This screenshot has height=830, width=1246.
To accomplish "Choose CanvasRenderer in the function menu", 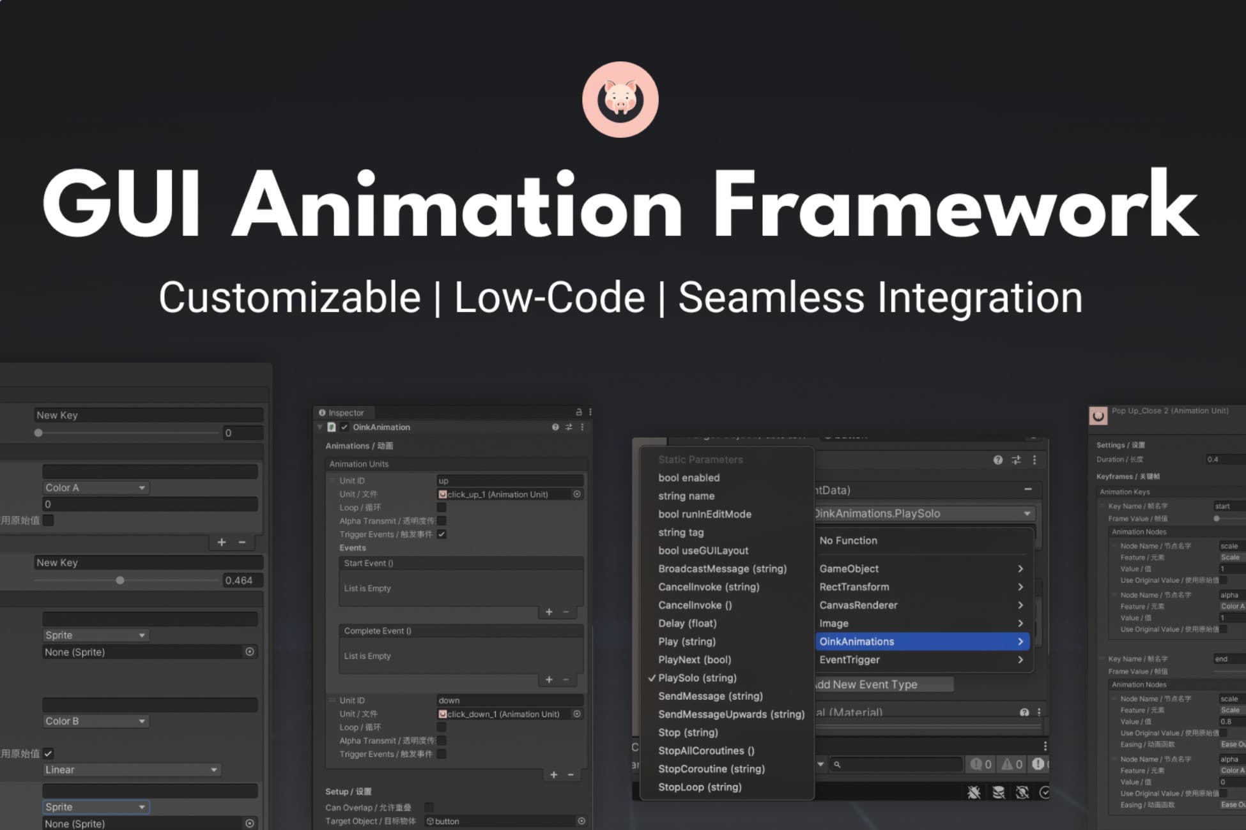I will point(921,605).
